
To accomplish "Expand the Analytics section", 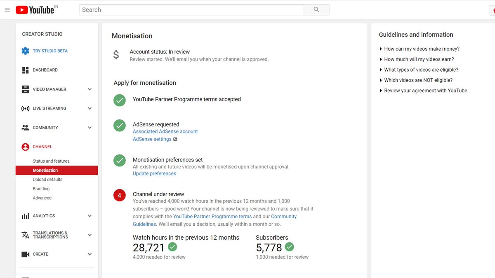I will point(90,216).
